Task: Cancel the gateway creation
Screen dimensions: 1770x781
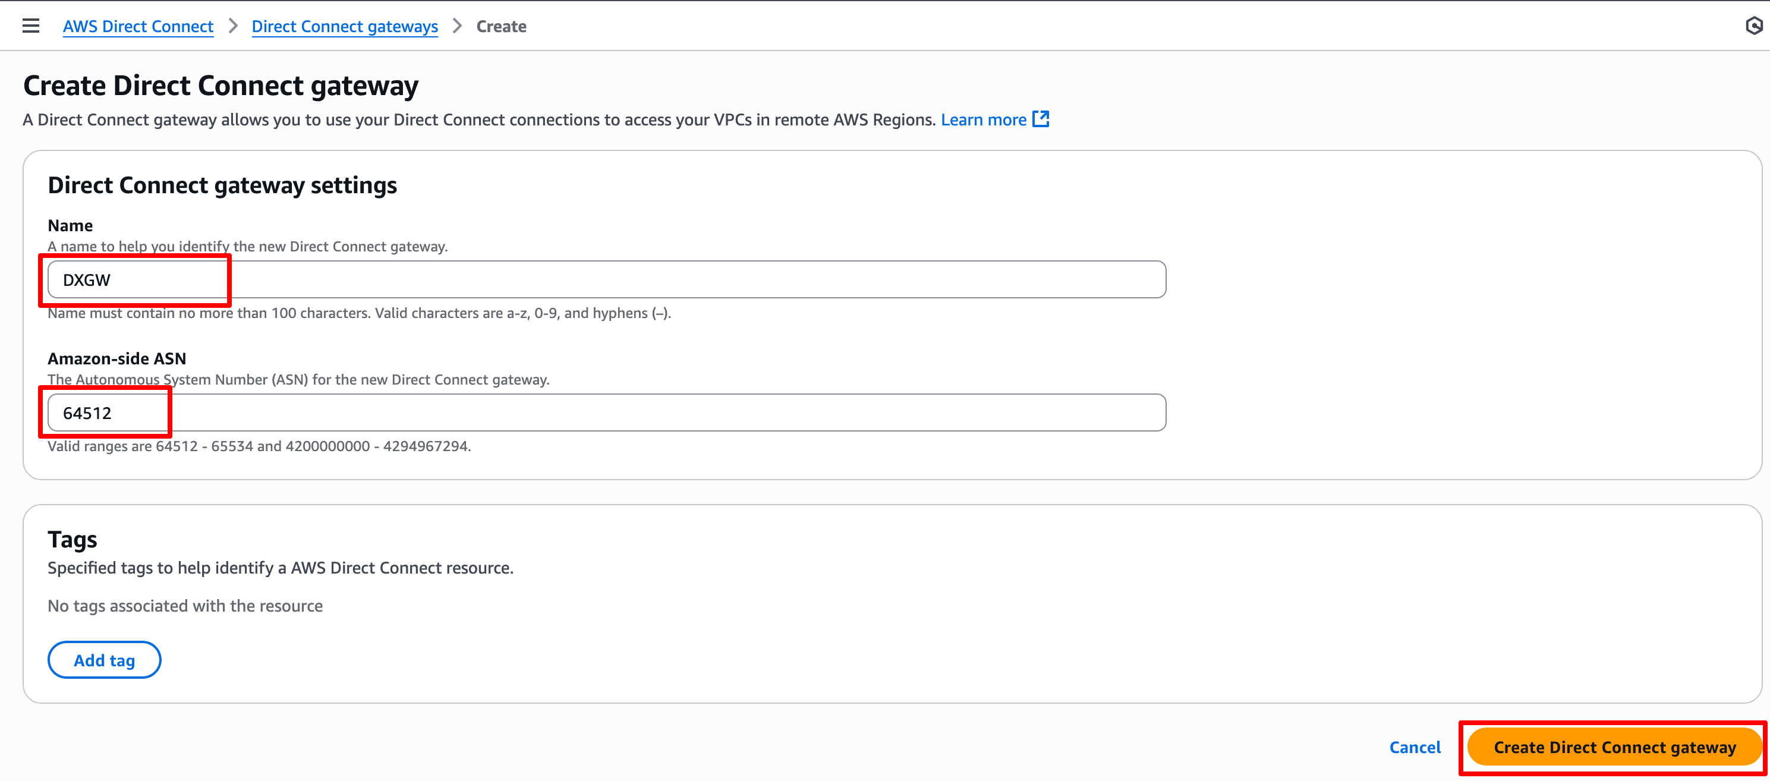Action: coord(1414,747)
